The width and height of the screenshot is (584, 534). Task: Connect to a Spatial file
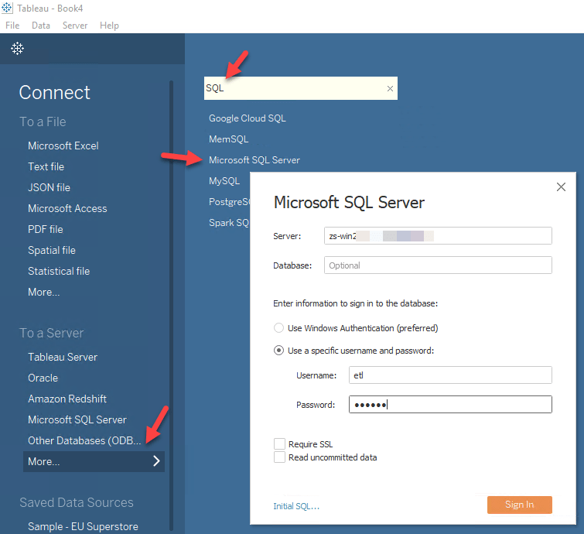pos(52,250)
